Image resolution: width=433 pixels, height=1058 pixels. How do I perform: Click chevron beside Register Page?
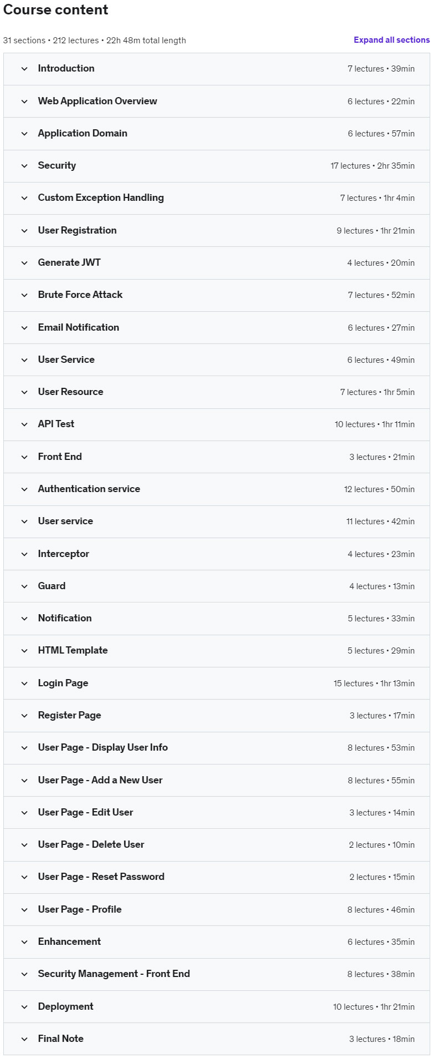[x=24, y=716]
